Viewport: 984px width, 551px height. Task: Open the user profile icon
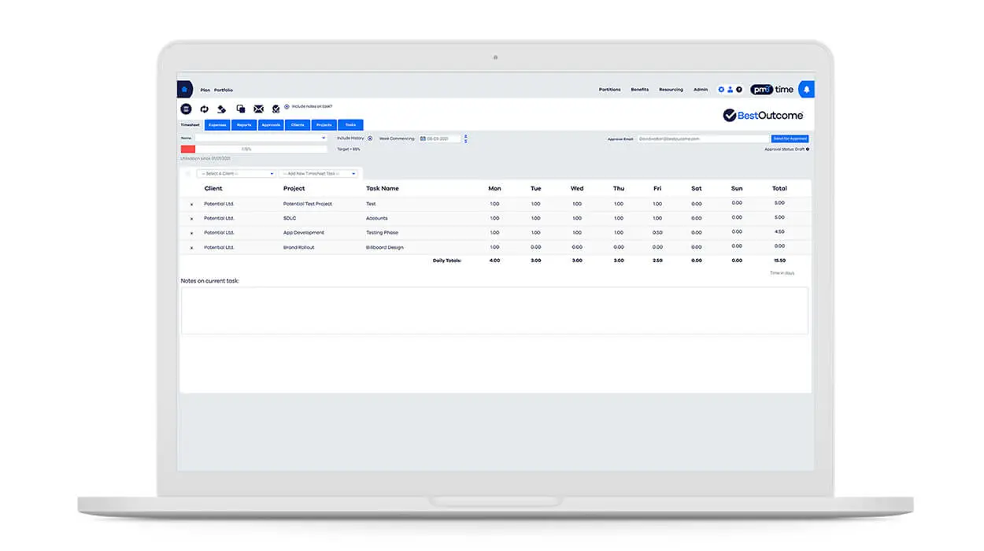coord(730,90)
